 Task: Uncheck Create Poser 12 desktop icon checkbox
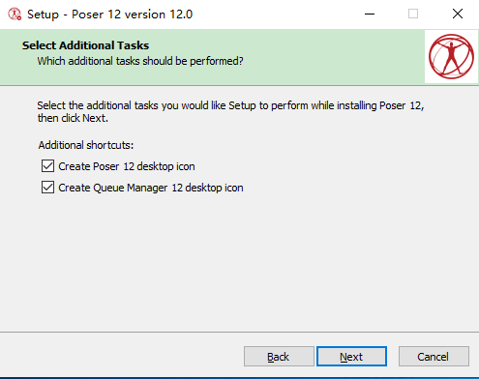click(47, 166)
